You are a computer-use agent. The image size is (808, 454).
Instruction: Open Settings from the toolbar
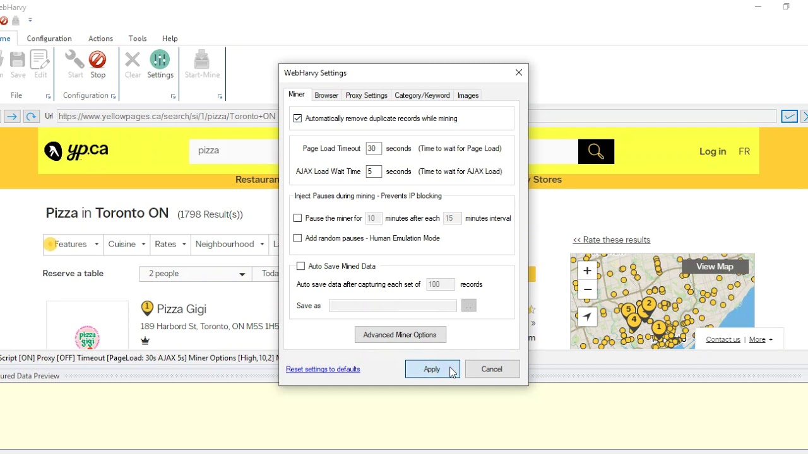coord(160,65)
